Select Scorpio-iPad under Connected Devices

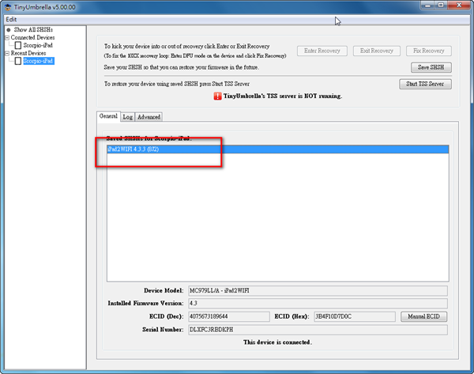point(38,45)
